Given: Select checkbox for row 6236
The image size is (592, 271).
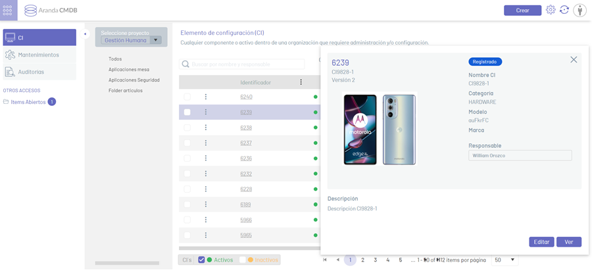Looking at the screenshot, I should tap(187, 158).
